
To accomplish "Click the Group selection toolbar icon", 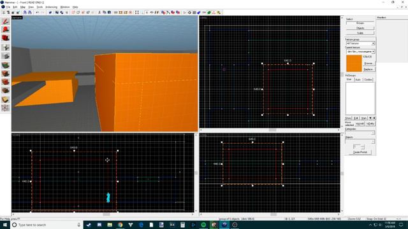I will (57, 13).
